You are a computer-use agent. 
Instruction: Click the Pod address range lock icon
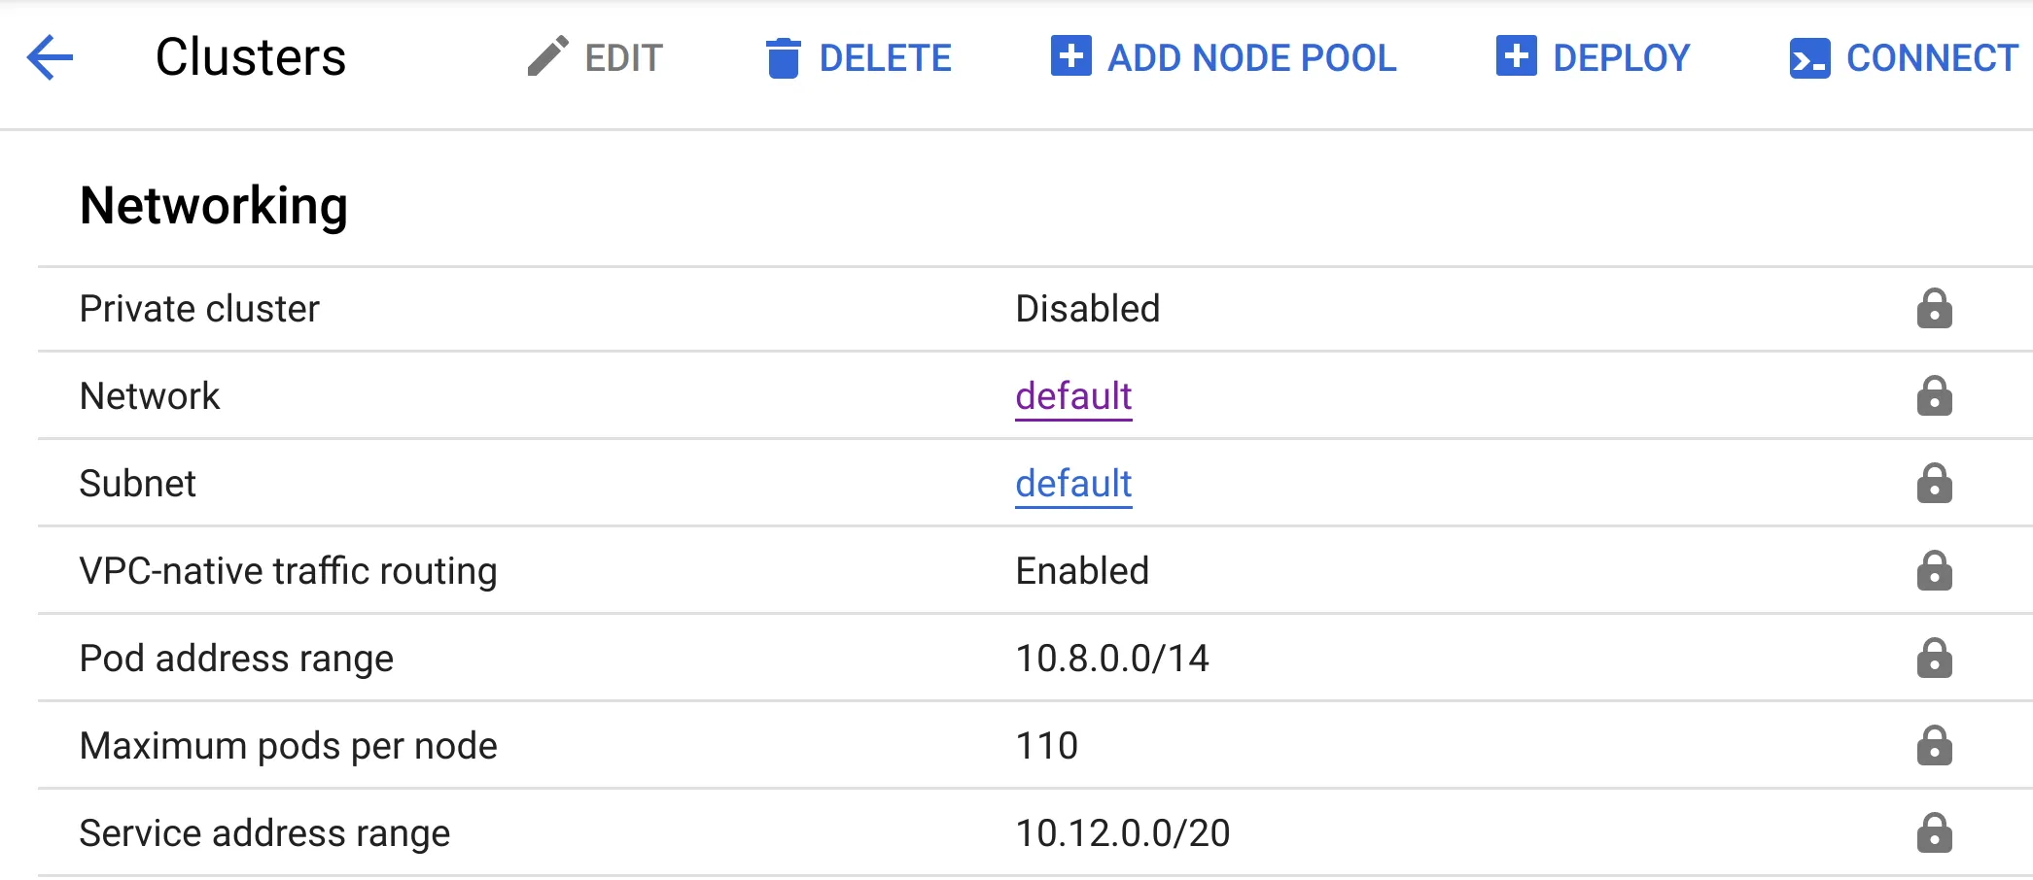pyautogui.click(x=1934, y=659)
